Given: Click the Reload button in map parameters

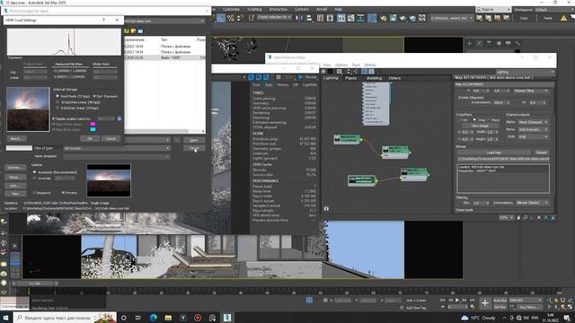Looking at the screenshot, I should click(541, 153).
